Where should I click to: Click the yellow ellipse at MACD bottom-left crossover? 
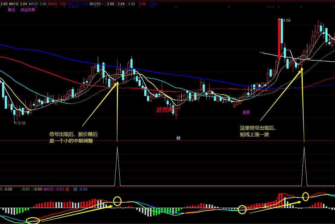pos(33,220)
